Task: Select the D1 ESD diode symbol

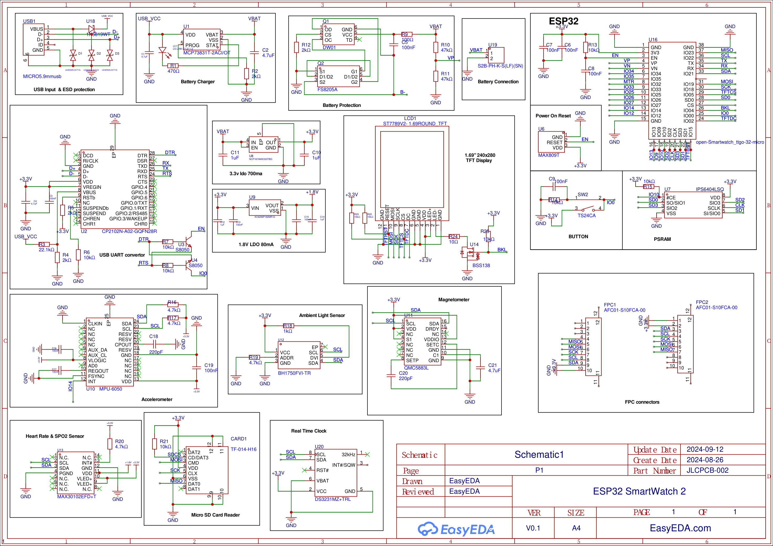Action: (73, 55)
